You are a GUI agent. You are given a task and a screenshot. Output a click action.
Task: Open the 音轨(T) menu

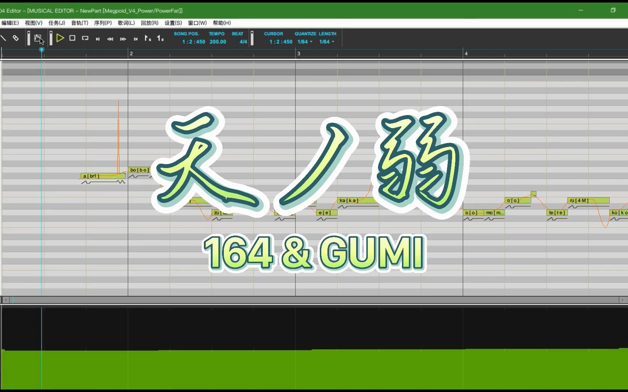80,23
